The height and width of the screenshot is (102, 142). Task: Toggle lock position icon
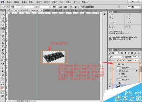(x=120, y=60)
